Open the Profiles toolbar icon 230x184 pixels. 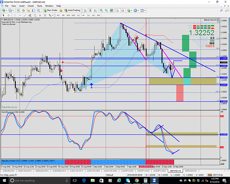tap(10, 10)
